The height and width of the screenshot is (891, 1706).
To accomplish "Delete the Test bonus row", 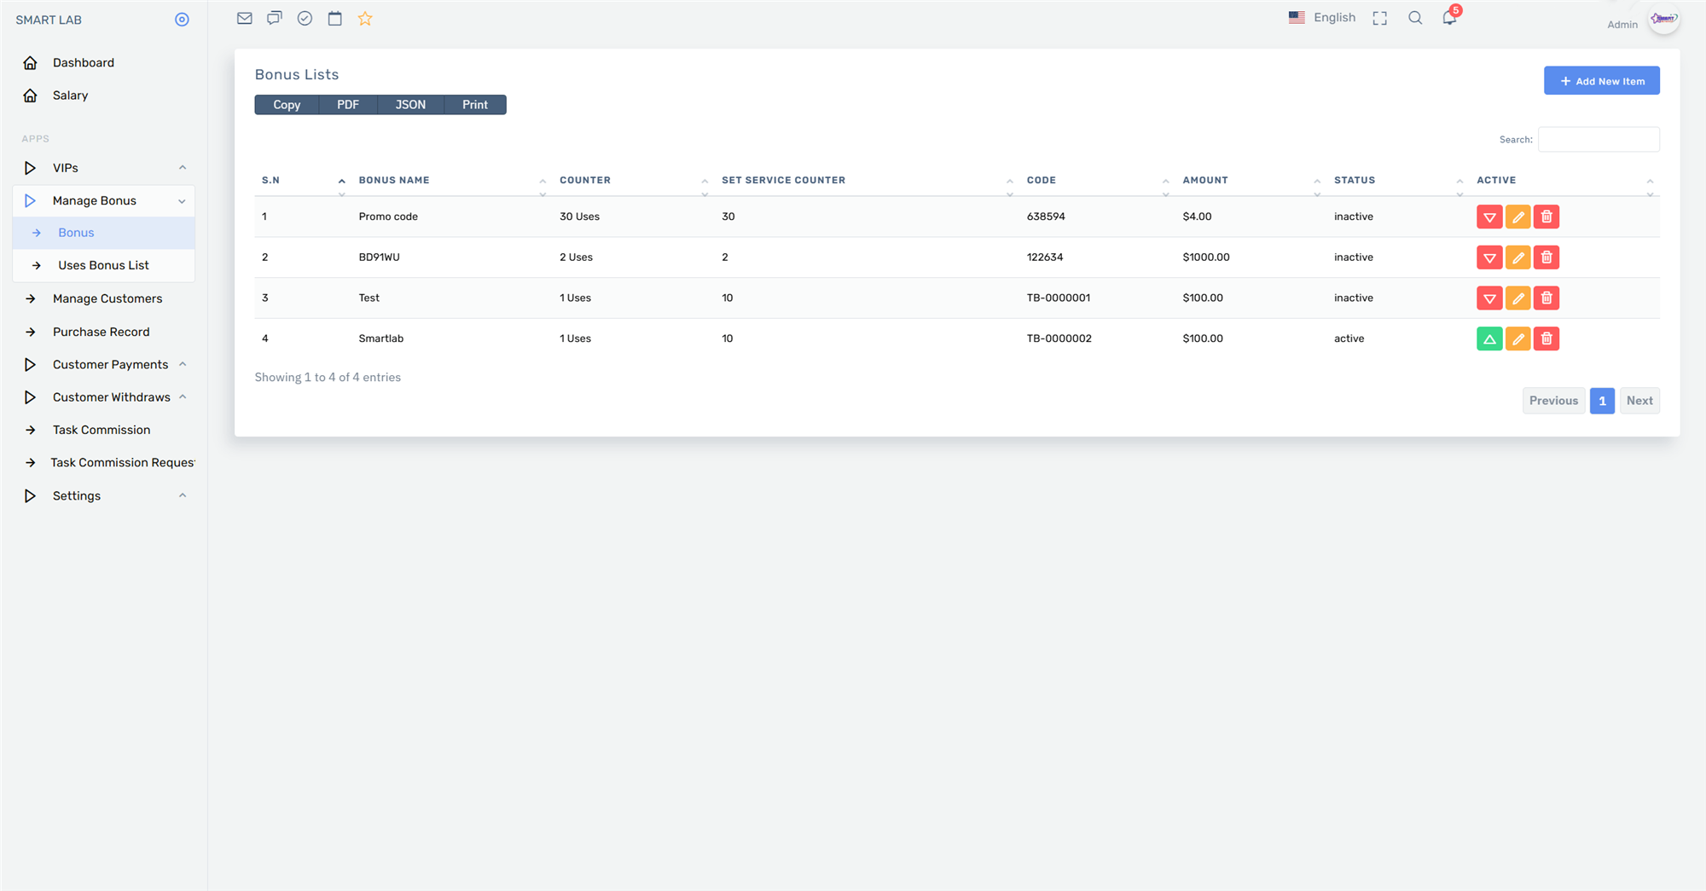I will [1546, 298].
